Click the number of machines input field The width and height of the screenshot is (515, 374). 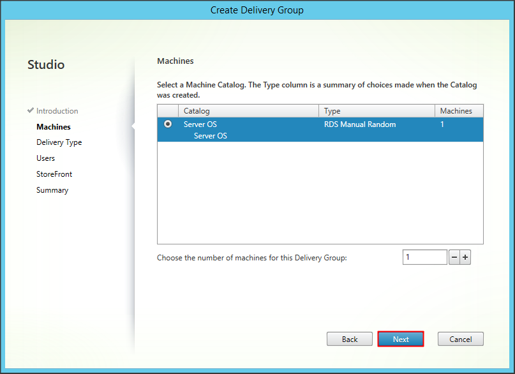point(424,257)
